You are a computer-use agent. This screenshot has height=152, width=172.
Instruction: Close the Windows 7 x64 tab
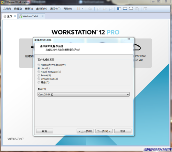click(43, 16)
